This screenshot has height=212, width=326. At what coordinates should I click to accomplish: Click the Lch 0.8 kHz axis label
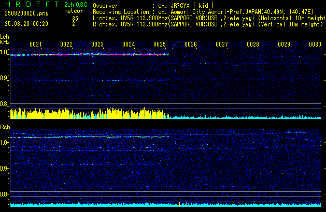(x=4, y=104)
